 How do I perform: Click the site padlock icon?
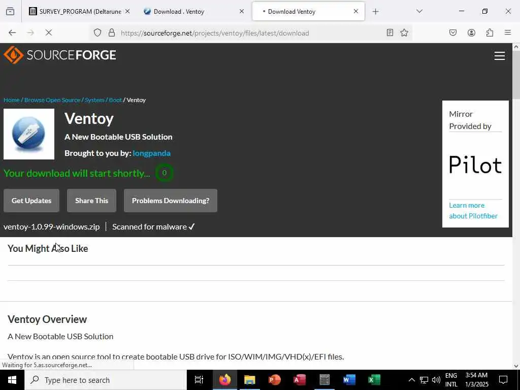pyautogui.click(x=112, y=32)
